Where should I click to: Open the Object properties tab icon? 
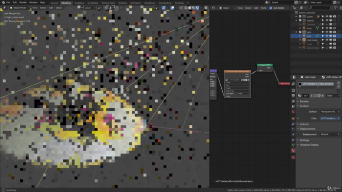click(293, 118)
